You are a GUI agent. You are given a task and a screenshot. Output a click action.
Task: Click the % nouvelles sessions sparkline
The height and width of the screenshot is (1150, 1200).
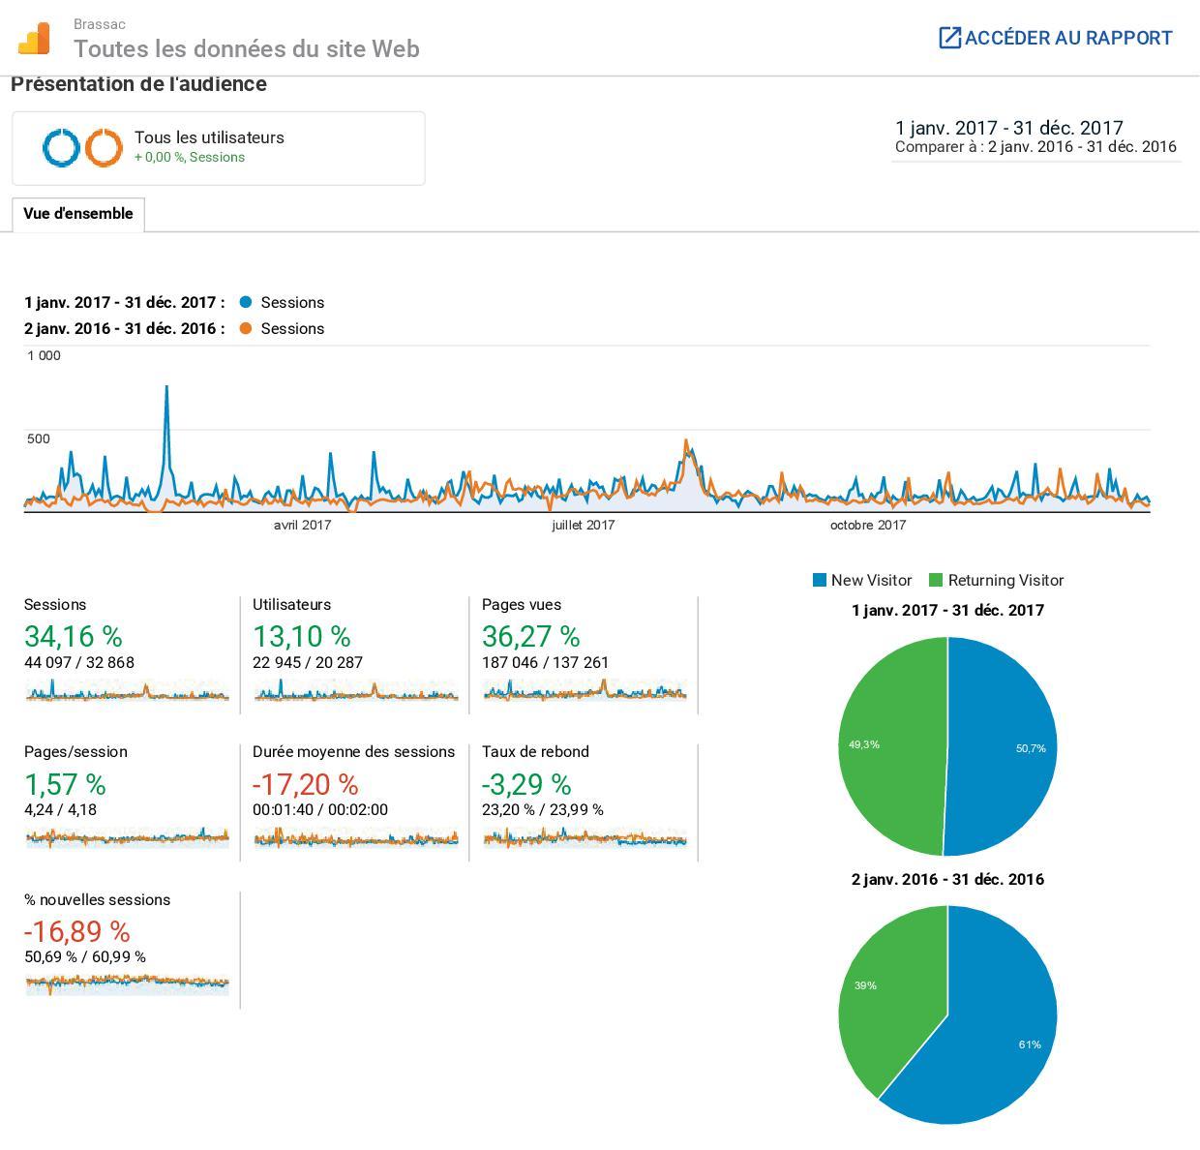(127, 983)
